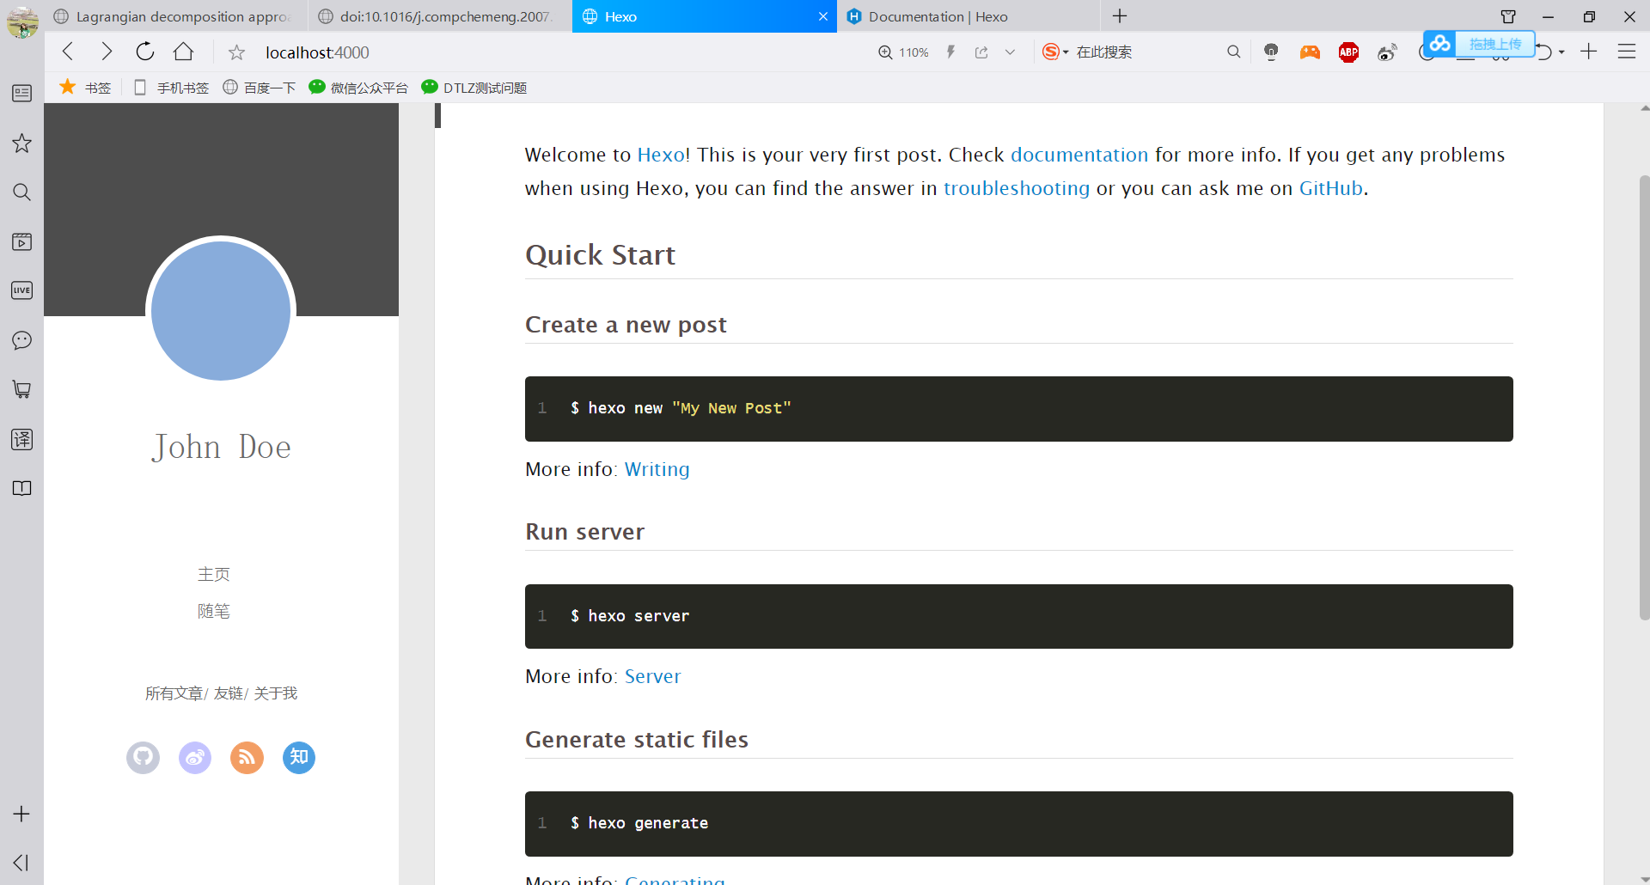Click the plus add-extension toolbar icon

coord(1589,52)
